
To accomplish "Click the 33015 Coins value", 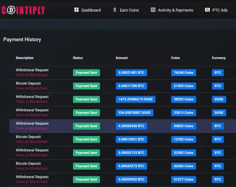I will 183,113.
